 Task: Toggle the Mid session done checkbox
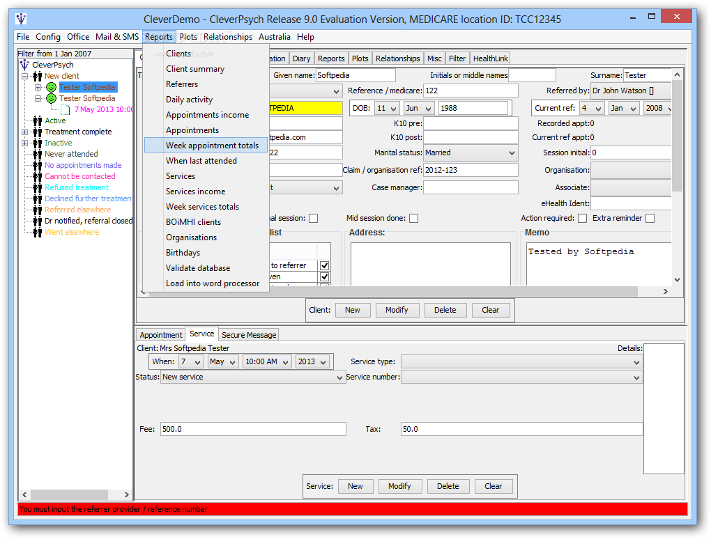click(413, 219)
